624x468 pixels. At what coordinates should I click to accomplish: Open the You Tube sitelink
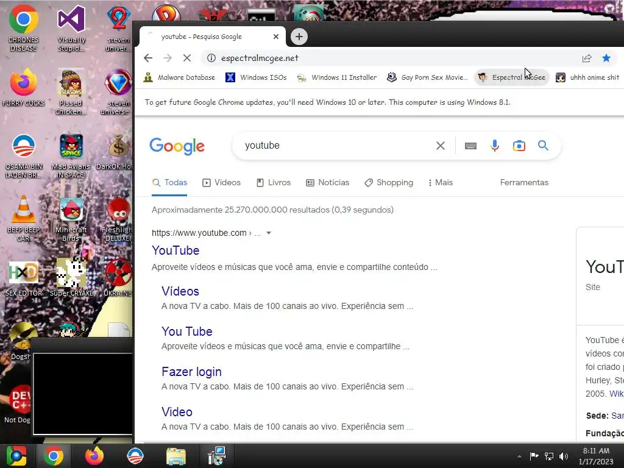click(x=187, y=331)
